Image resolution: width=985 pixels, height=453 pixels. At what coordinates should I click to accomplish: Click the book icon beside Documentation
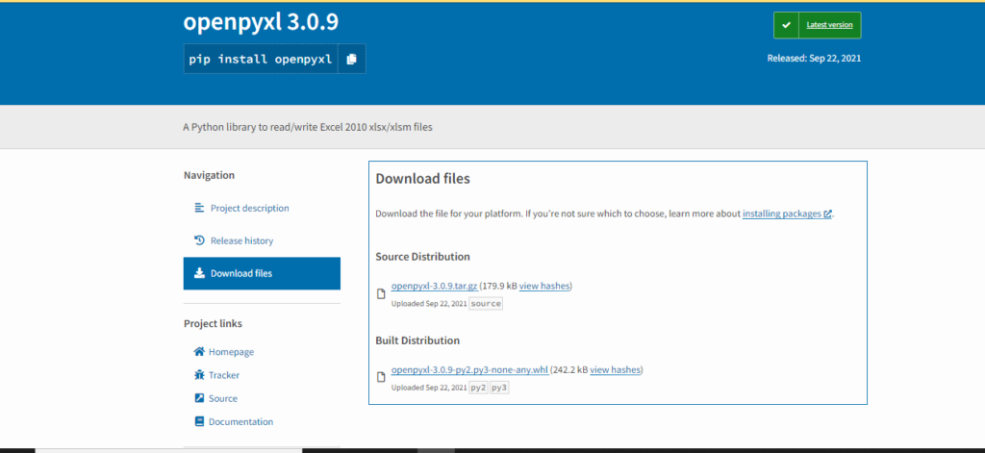[199, 421]
